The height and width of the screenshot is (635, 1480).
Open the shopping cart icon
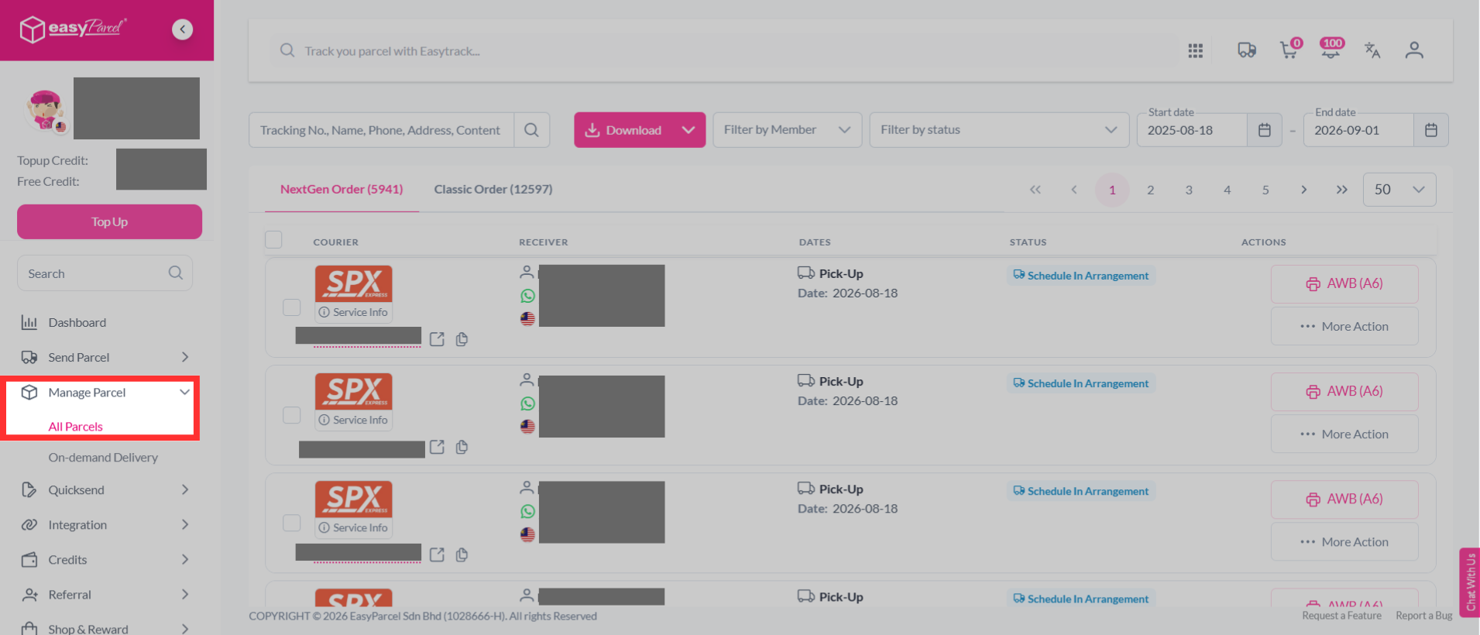[x=1289, y=50]
